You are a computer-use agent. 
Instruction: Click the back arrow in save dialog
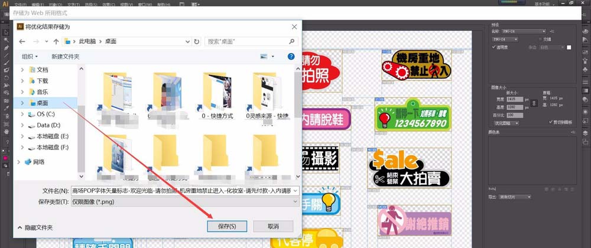pos(22,41)
